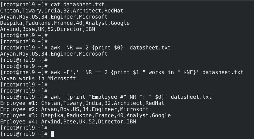
Task: Click the 'Employee #1:' label
Action: (x=19, y=103)
